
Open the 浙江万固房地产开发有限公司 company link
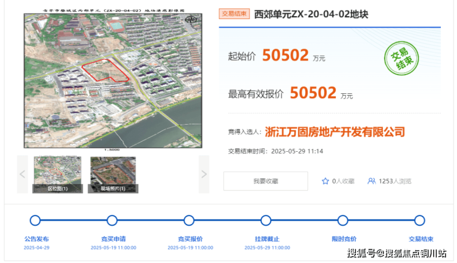click(x=335, y=131)
